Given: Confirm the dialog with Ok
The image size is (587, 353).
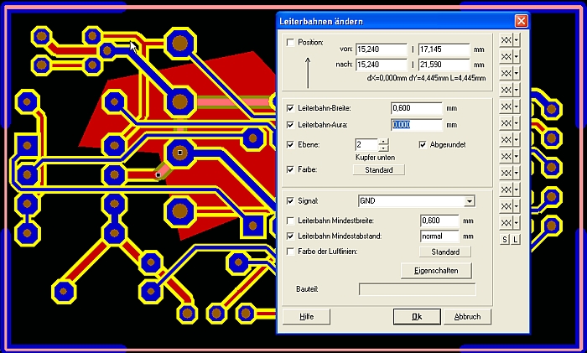Looking at the screenshot, I should click(x=417, y=316).
